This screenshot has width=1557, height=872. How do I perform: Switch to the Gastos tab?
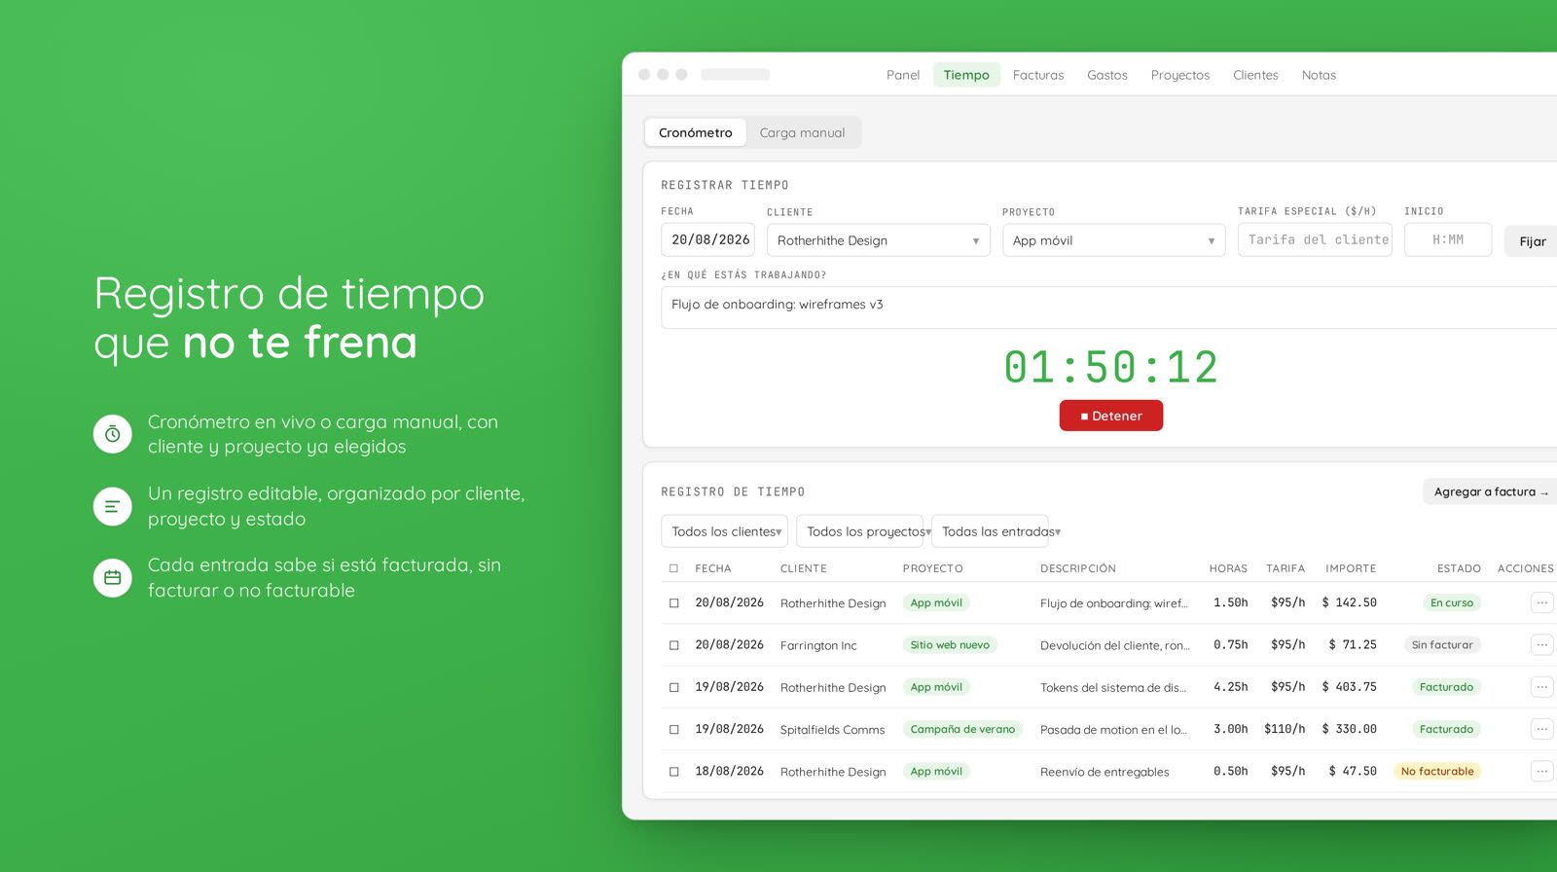[1107, 75]
